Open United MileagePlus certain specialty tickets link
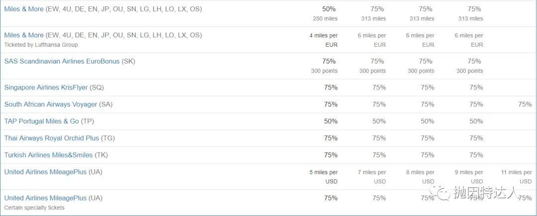The image size is (537, 216). 45,198
